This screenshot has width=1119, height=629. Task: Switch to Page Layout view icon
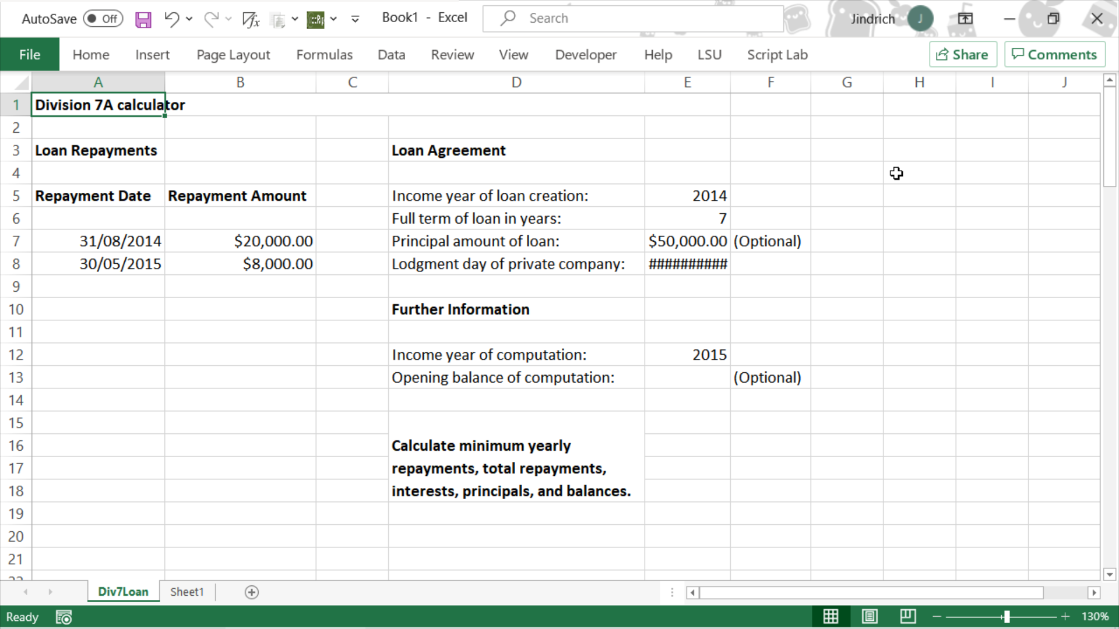pyautogui.click(x=870, y=616)
